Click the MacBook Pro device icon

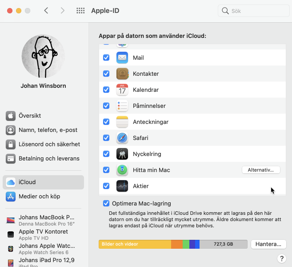coord(11,220)
